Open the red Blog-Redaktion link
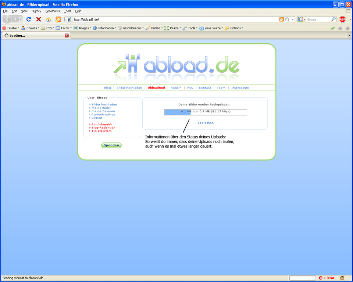This screenshot has height=282, width=353. pos(103,128)
